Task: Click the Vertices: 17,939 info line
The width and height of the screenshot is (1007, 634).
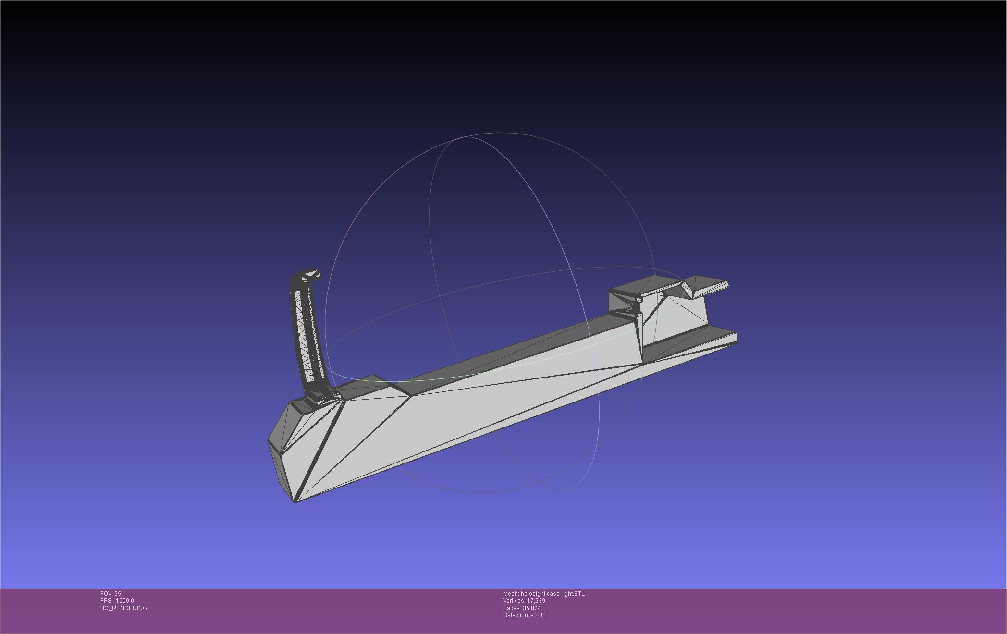Action: click(524, 601)
